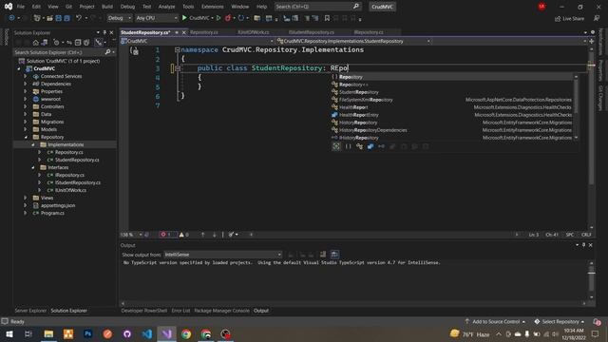Collapse the Interfaces folder node
Viewport: 608px width, 342px height.
33,167
